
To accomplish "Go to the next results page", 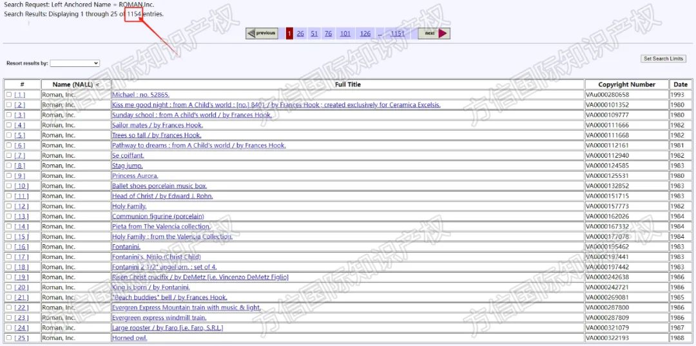I will point(434,34).
